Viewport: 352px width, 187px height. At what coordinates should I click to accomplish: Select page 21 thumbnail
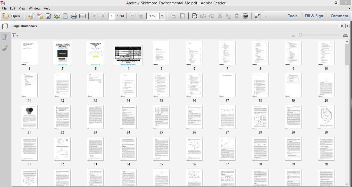tap(29, 117)
